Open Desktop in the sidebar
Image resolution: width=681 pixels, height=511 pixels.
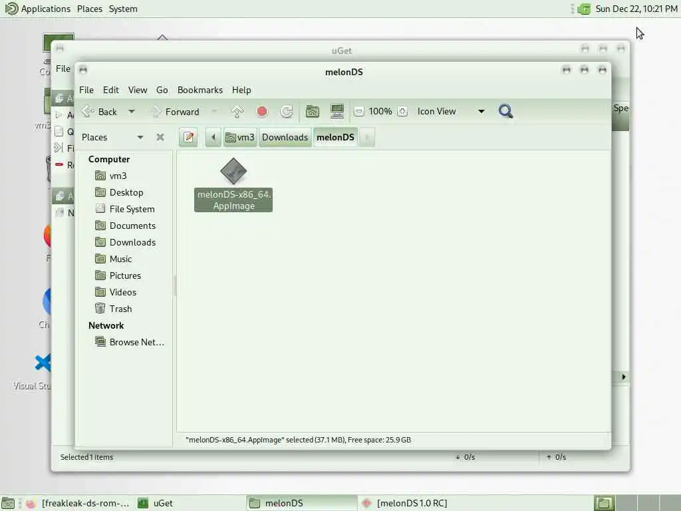pyautogui.click(x=126, y=192)
